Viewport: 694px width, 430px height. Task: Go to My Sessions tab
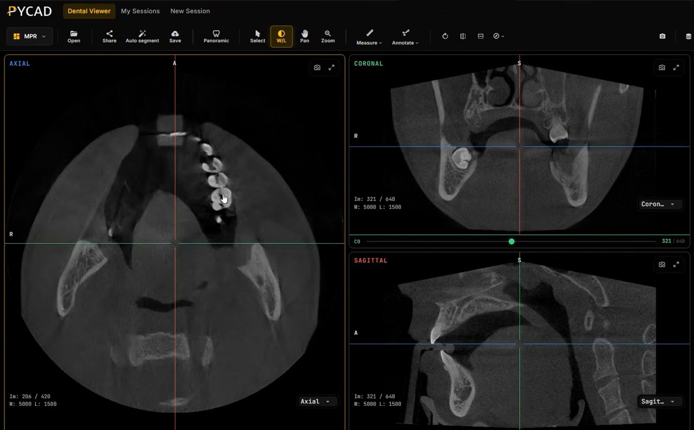click(140, 11)
